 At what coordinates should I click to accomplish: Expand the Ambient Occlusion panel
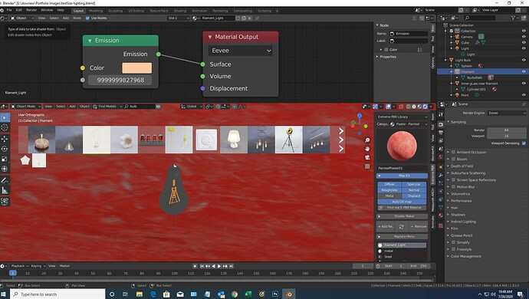pyautogui.click(x=471, y=153)
